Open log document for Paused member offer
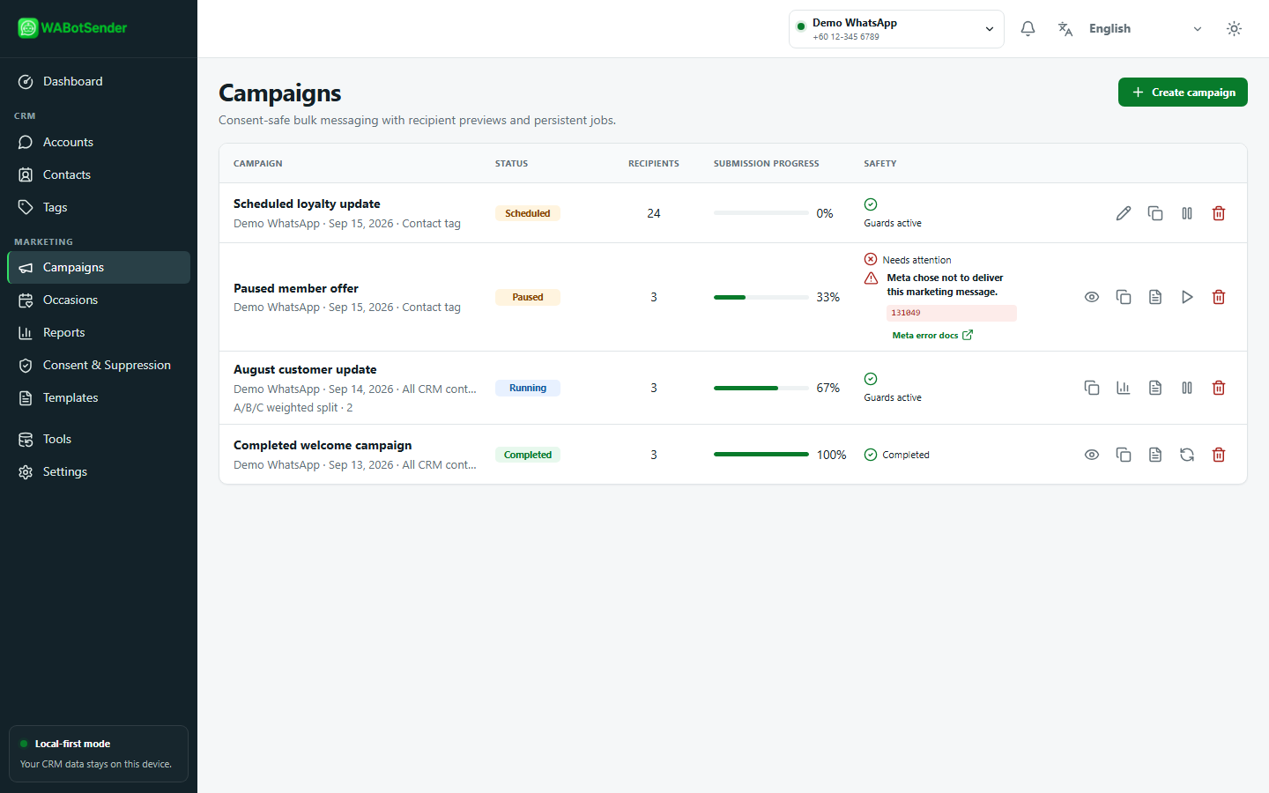Viewport: 1269px width, 793px height. click(x=1155, y=297)
